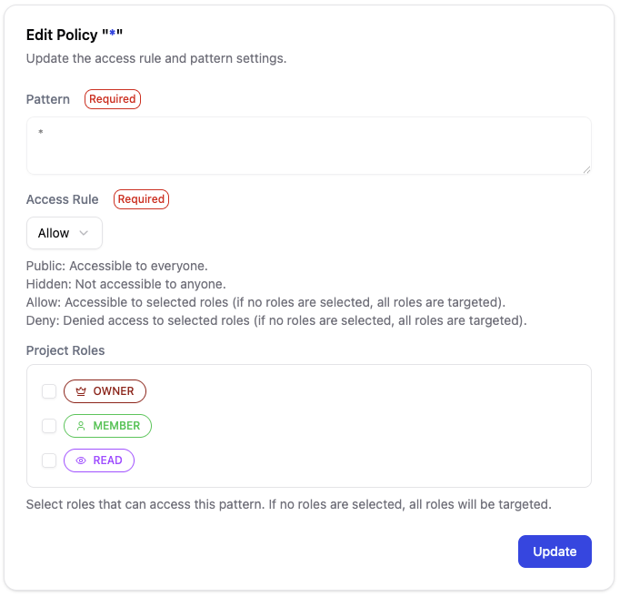
Task: Check the MEMBER role checkbox
Action: click(x=49, y=426)
